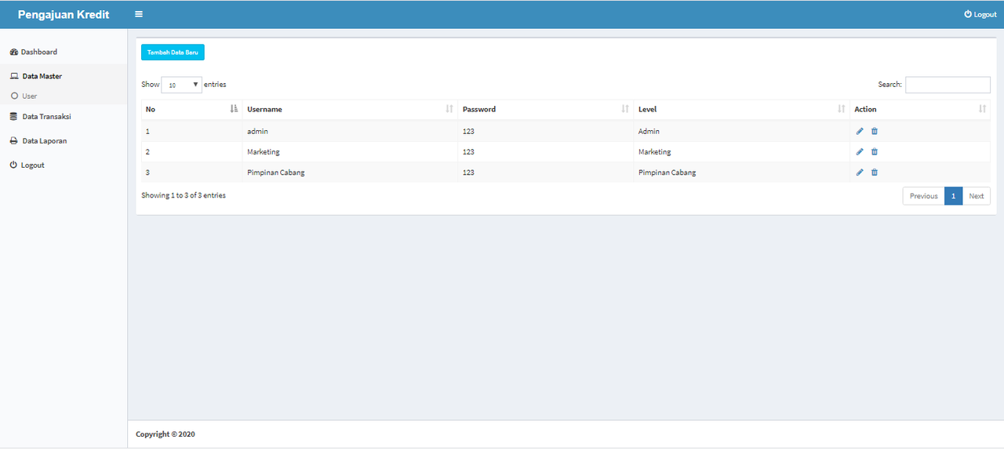
Task: Delete the Marketing user with the trash icon
Action: pyautogui.click(x=875, y=151)
